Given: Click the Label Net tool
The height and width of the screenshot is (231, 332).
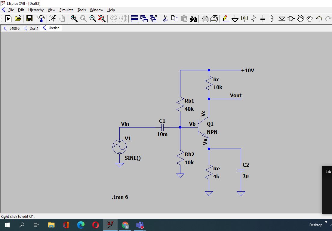Looking at the screenshot, I should click(244, 19).
